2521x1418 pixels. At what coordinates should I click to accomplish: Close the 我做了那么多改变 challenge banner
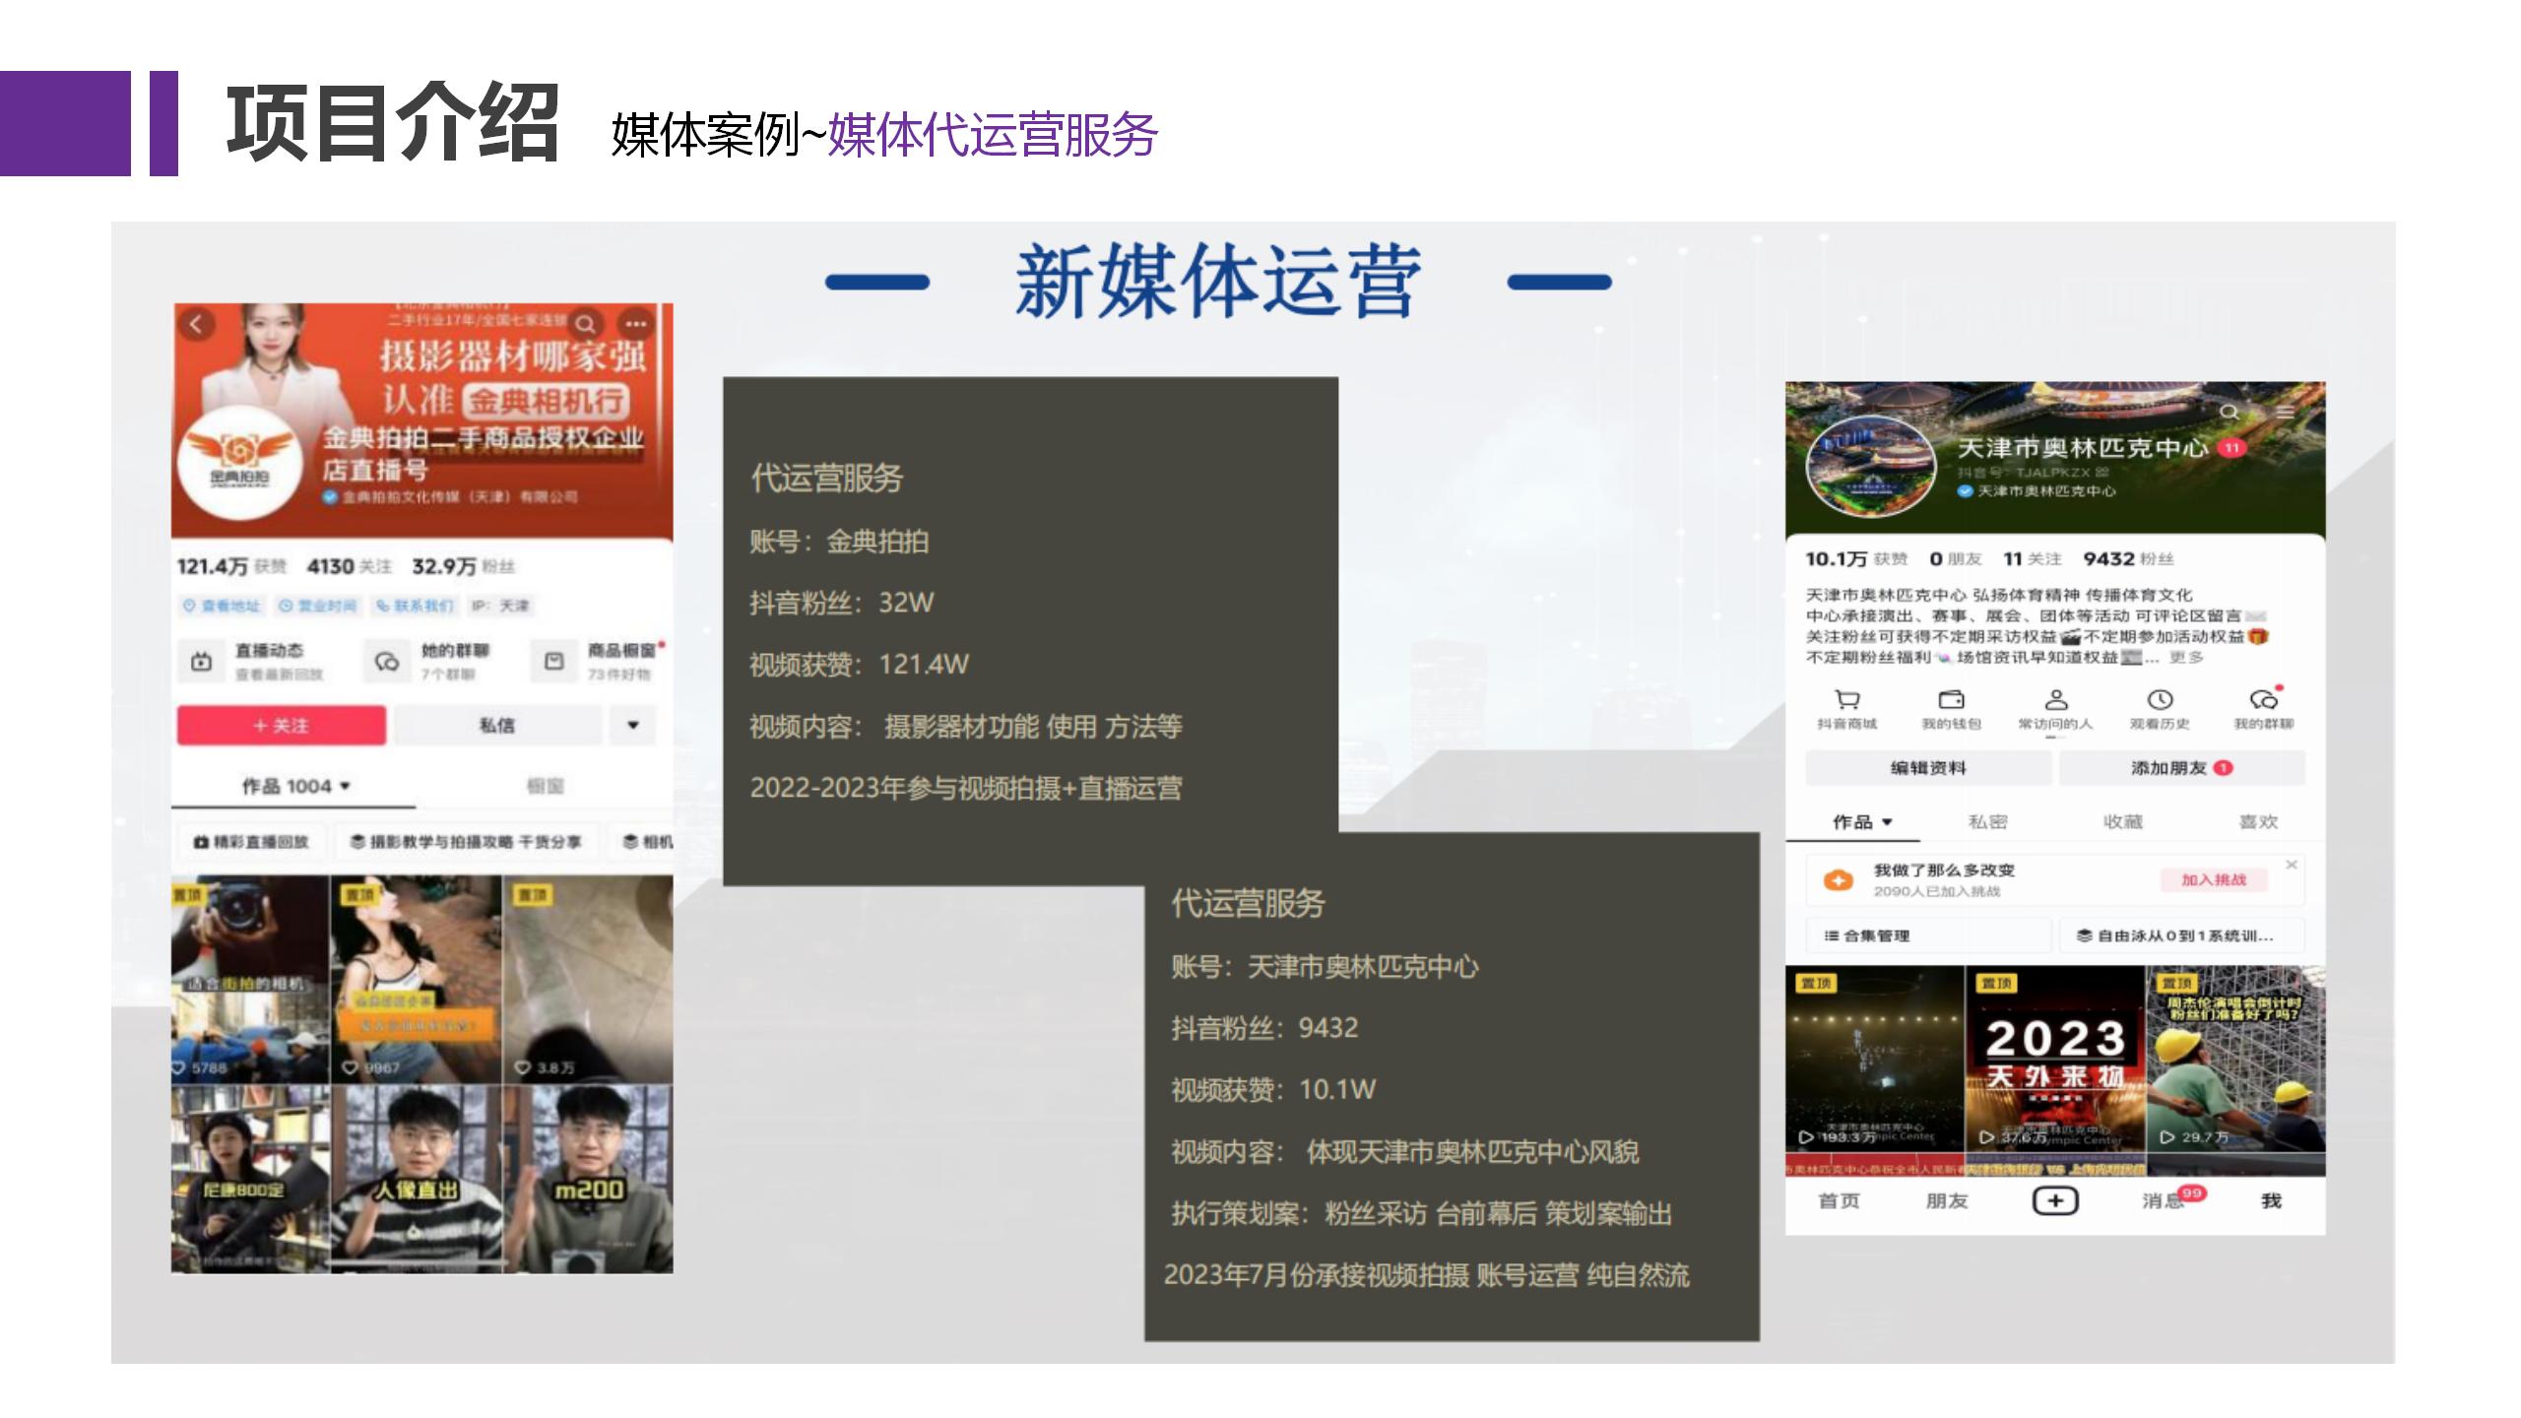(2292, 865)
